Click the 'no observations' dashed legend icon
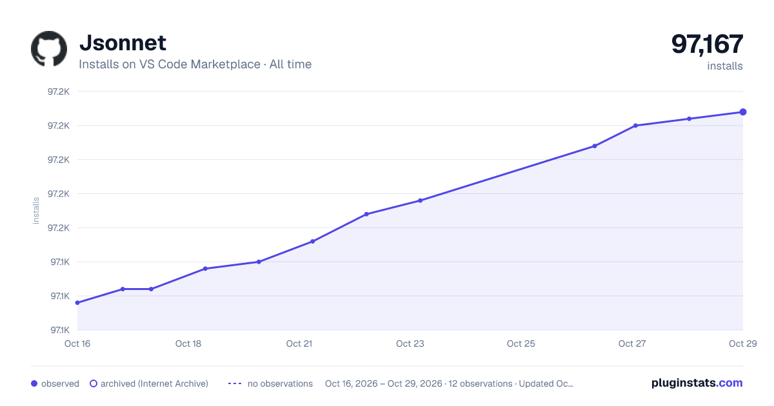Viewport: 774px width, 406px height. coord(235,383)
